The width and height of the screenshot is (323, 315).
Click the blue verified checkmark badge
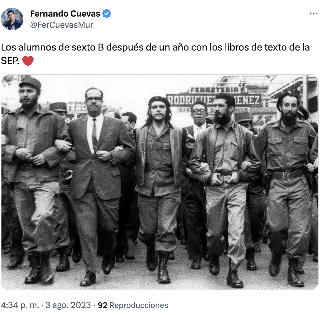pos(107,13)
